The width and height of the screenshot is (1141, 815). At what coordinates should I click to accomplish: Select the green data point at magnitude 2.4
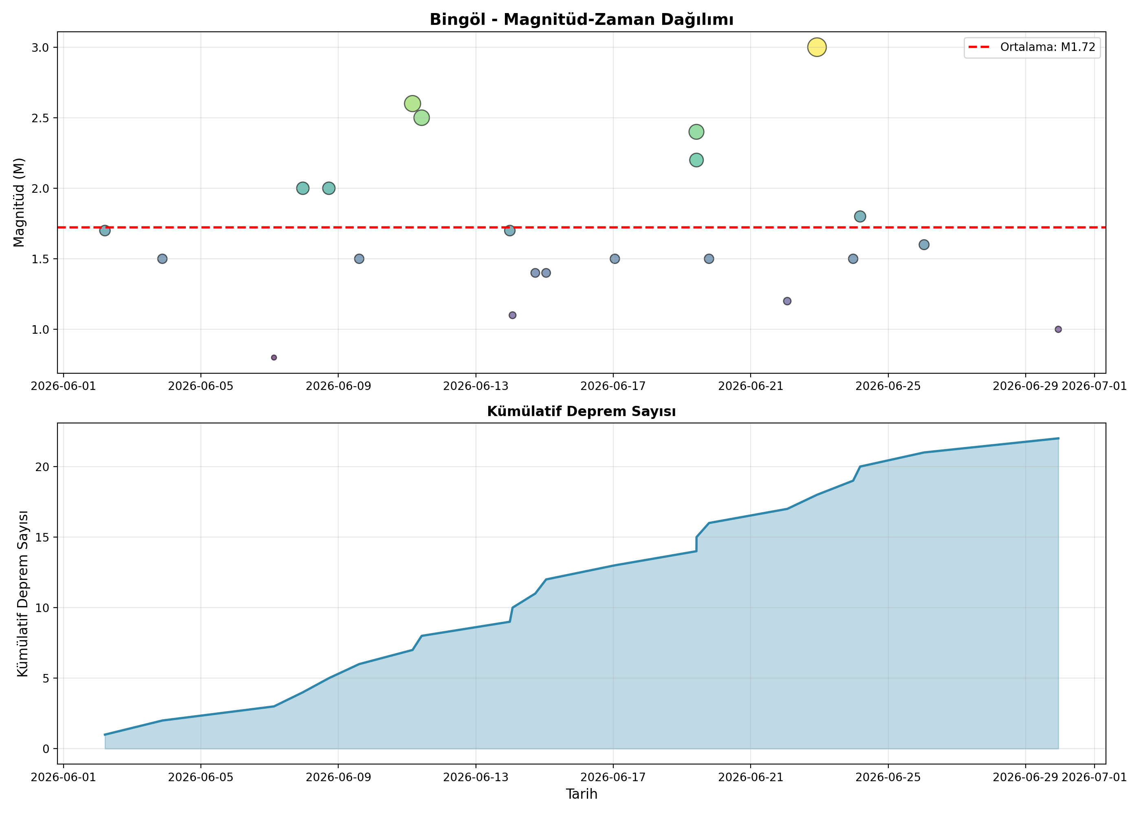(x=696, y=132)
